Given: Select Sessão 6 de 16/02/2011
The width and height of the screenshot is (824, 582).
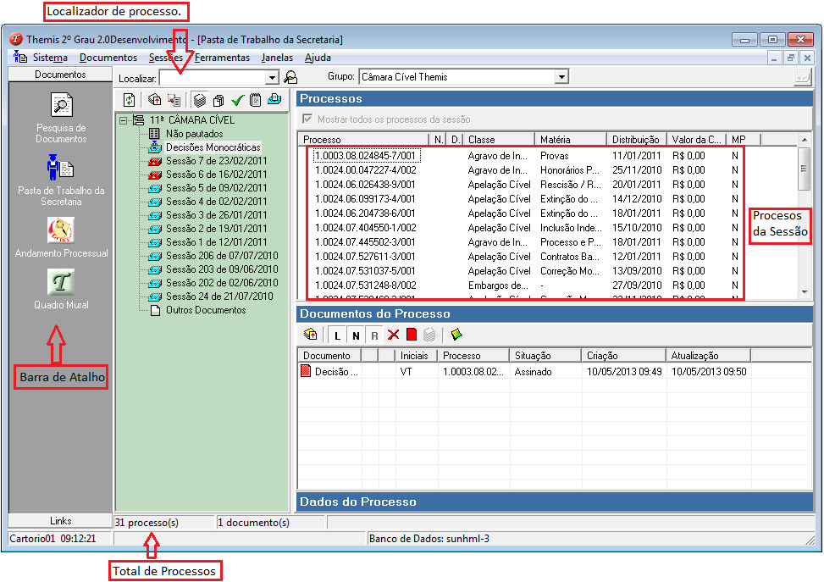Looking at the screenshot, I should point(216,175).
